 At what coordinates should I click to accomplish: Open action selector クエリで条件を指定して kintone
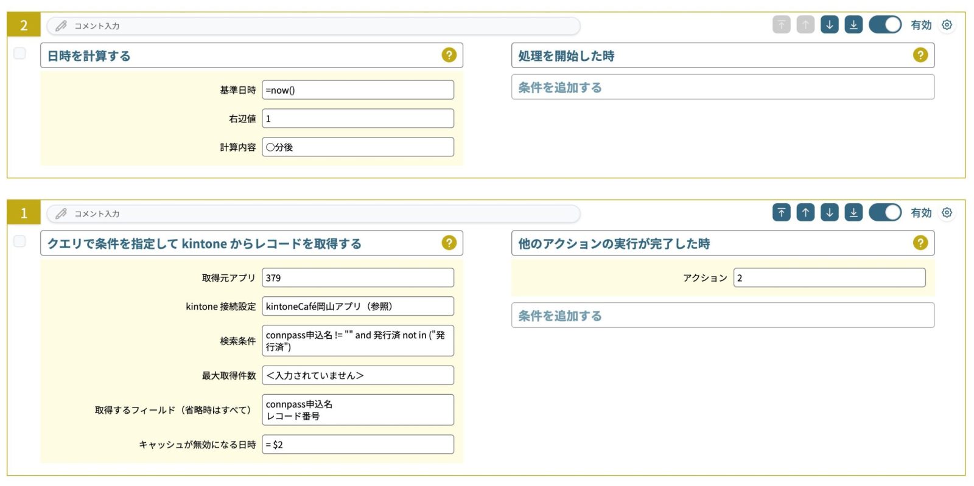(251, 243)
